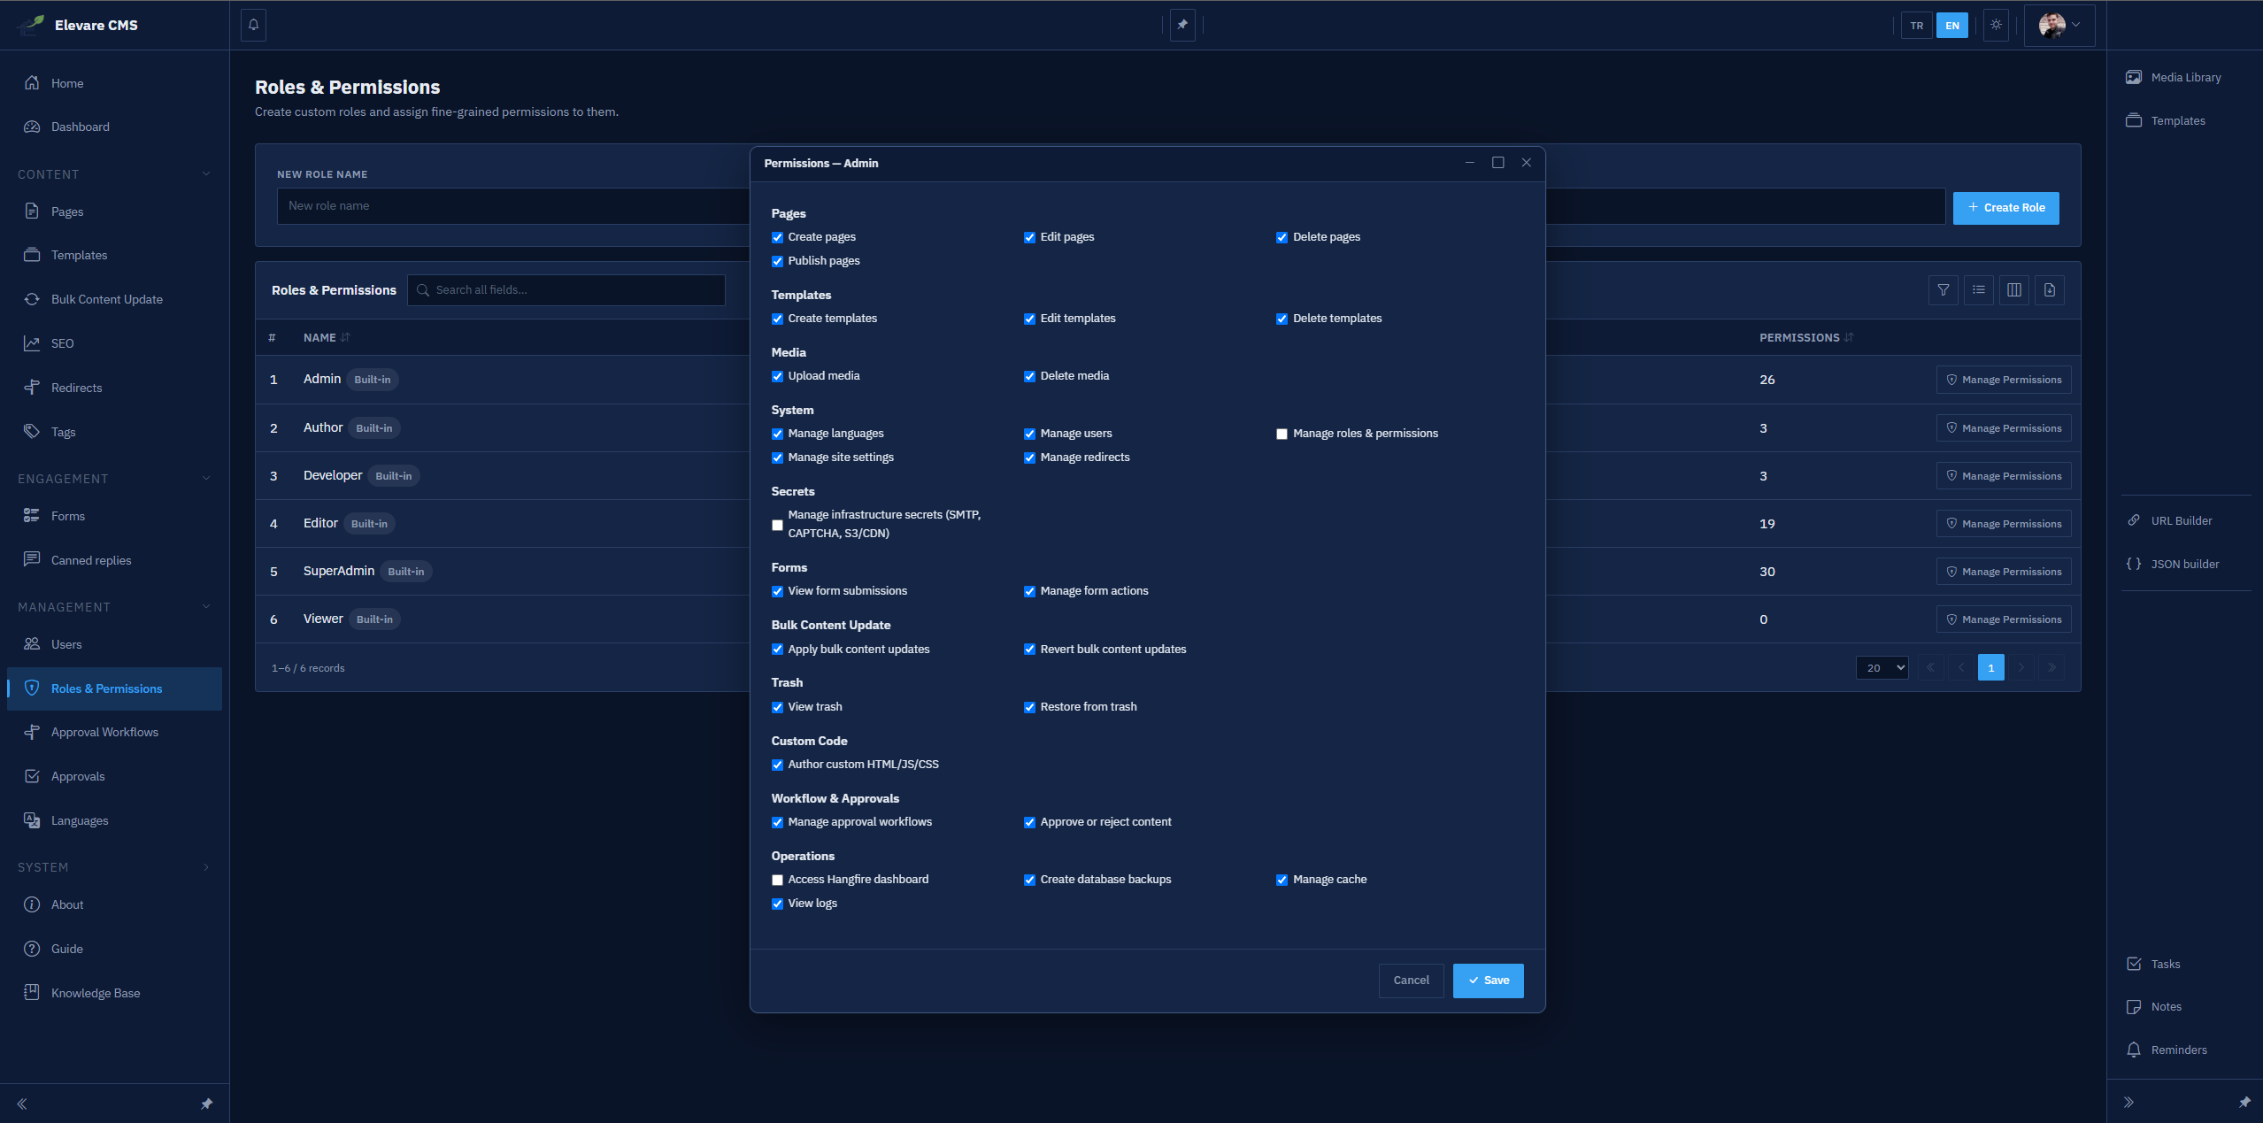
Task: Cancel the permissions dialog
Action: click(1411, 981)
